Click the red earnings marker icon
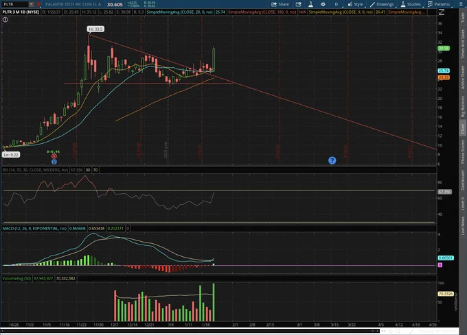Viewport: 467px width, 335px height. [x=54, y=156]
